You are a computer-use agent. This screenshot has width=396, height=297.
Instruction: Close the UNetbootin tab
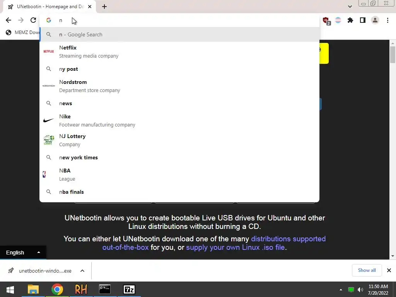coord(90,7)
